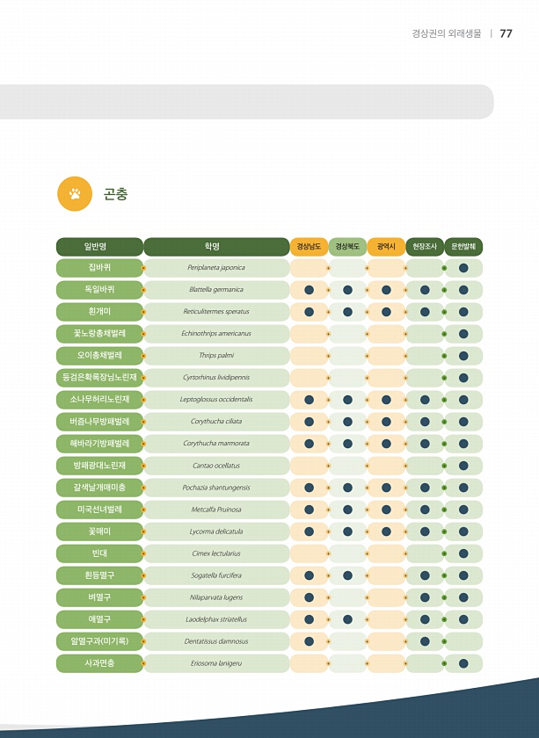Viewport: 539px width, 738px height.
Task: Click 사과면충 dot in 문헌발췌 column
Action: pyautogui.click(x=463, y=663)
